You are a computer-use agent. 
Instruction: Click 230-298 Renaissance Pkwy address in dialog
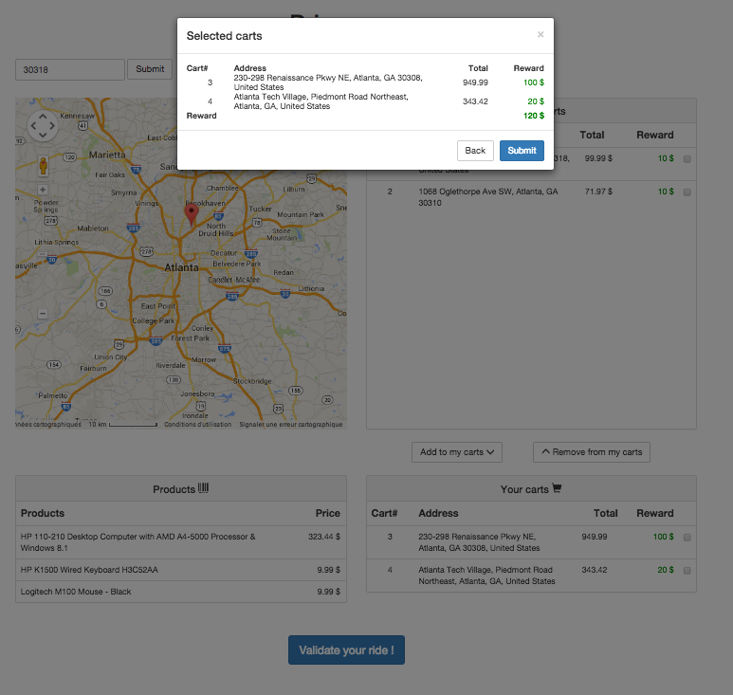click(x=328, y=82)
